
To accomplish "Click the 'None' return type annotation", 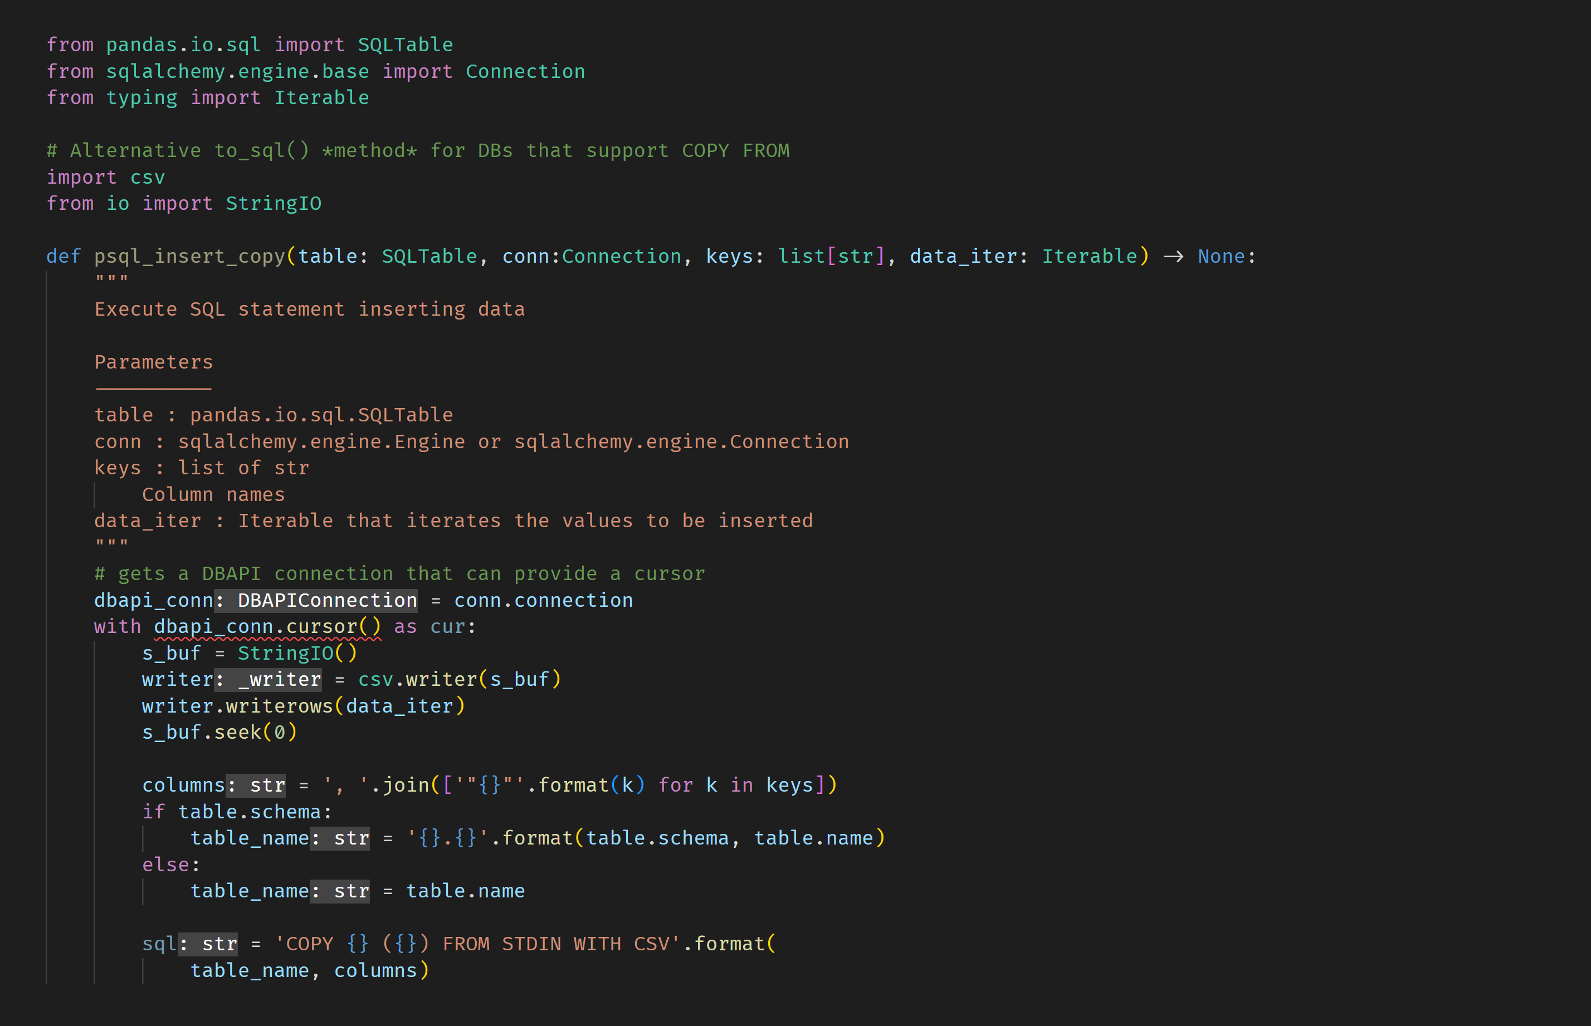I will pyautogui.click(x=1221, y=257).
